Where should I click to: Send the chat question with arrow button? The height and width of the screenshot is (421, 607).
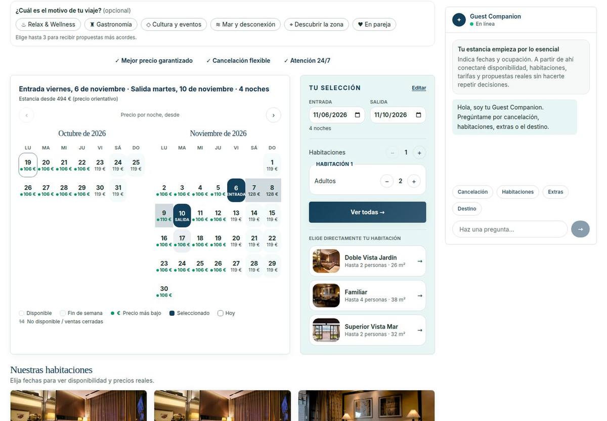[x=581, y=229]
